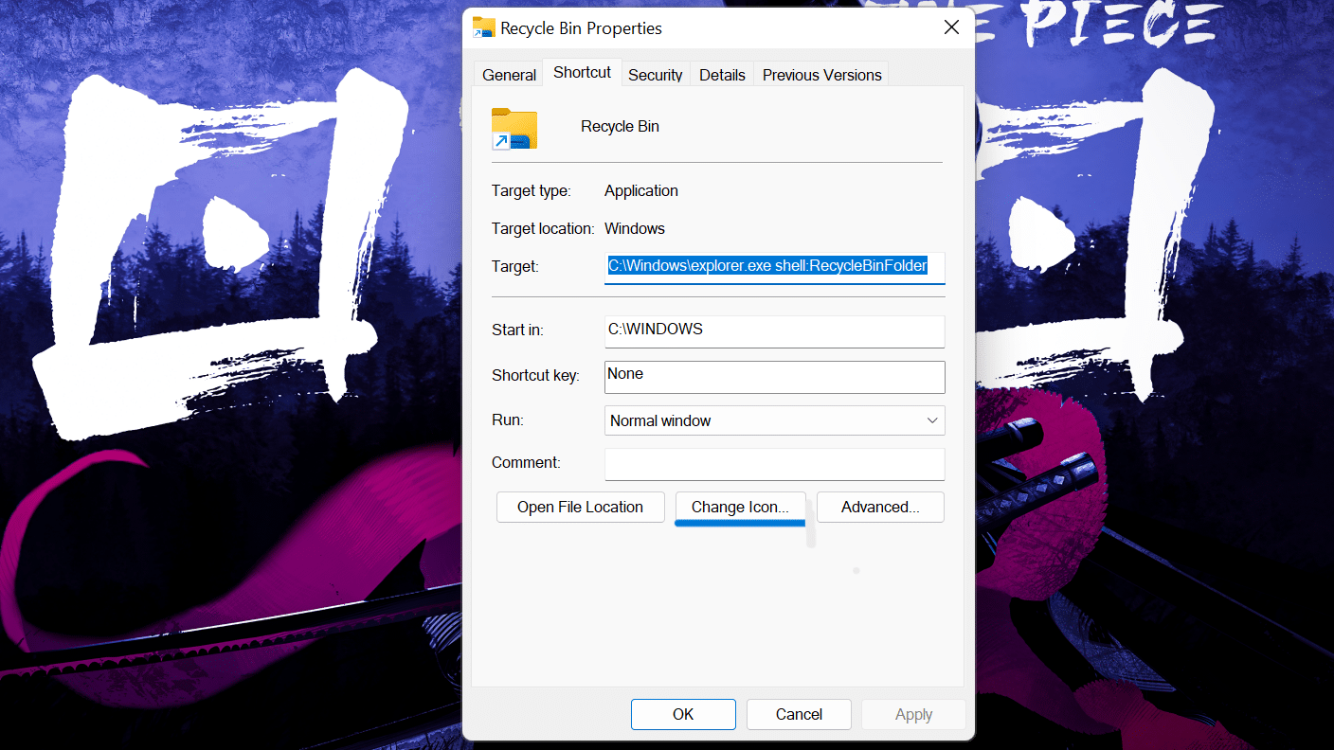Screen dimensions: 1334x750
Task: Open the Change Icon dialog
Action: [x=739, y=507]
